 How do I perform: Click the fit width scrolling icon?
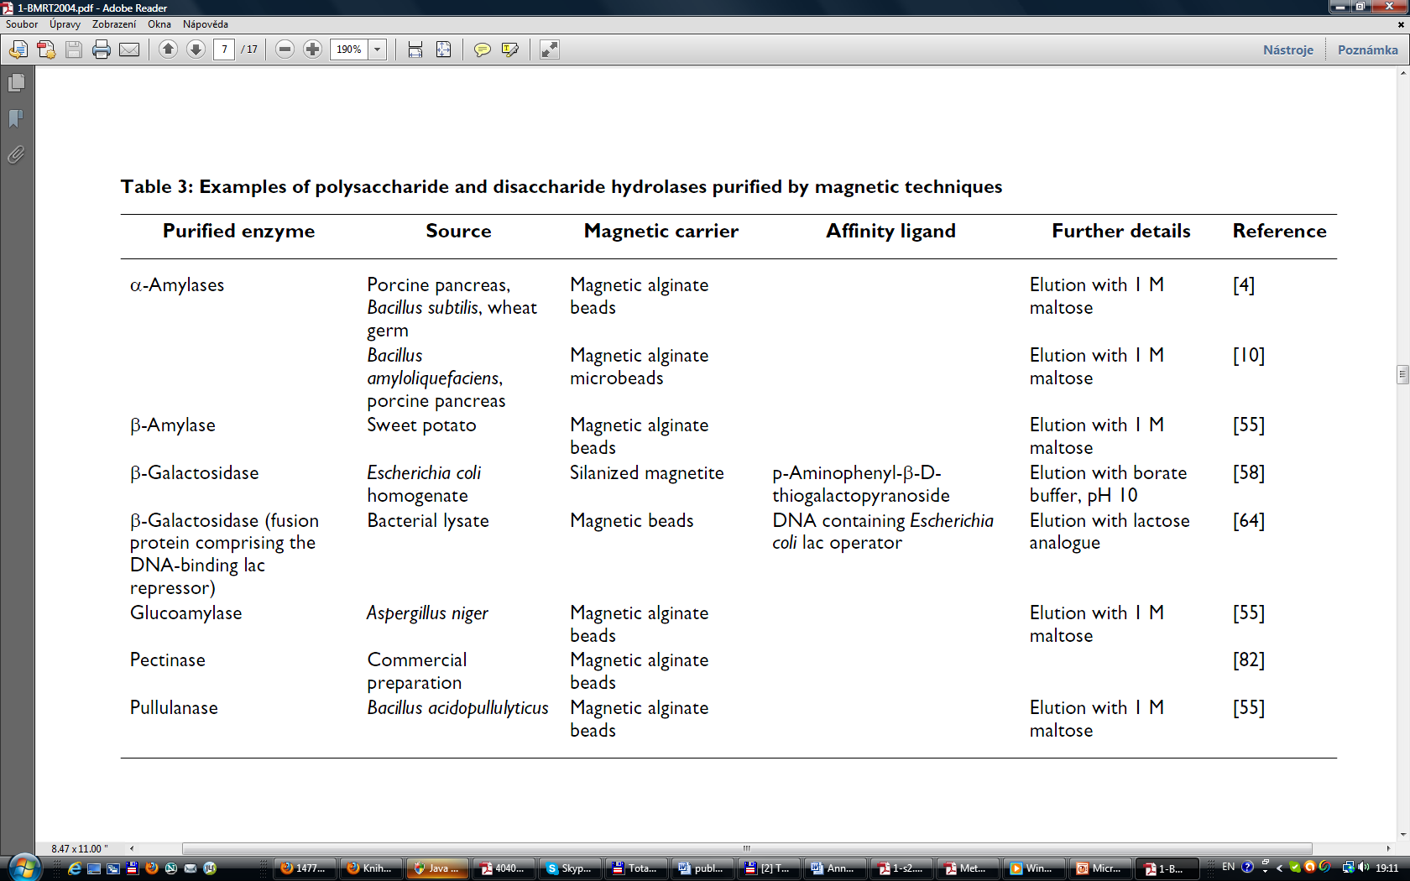(415, 50)
